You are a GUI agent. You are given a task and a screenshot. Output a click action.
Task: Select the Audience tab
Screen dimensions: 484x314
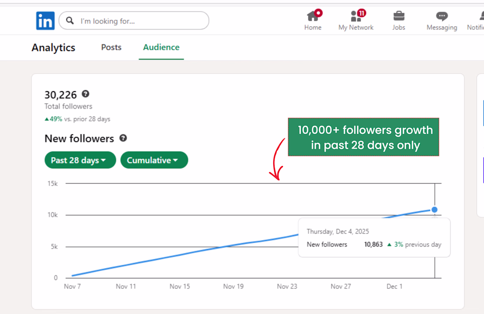[x=161, y=47]
